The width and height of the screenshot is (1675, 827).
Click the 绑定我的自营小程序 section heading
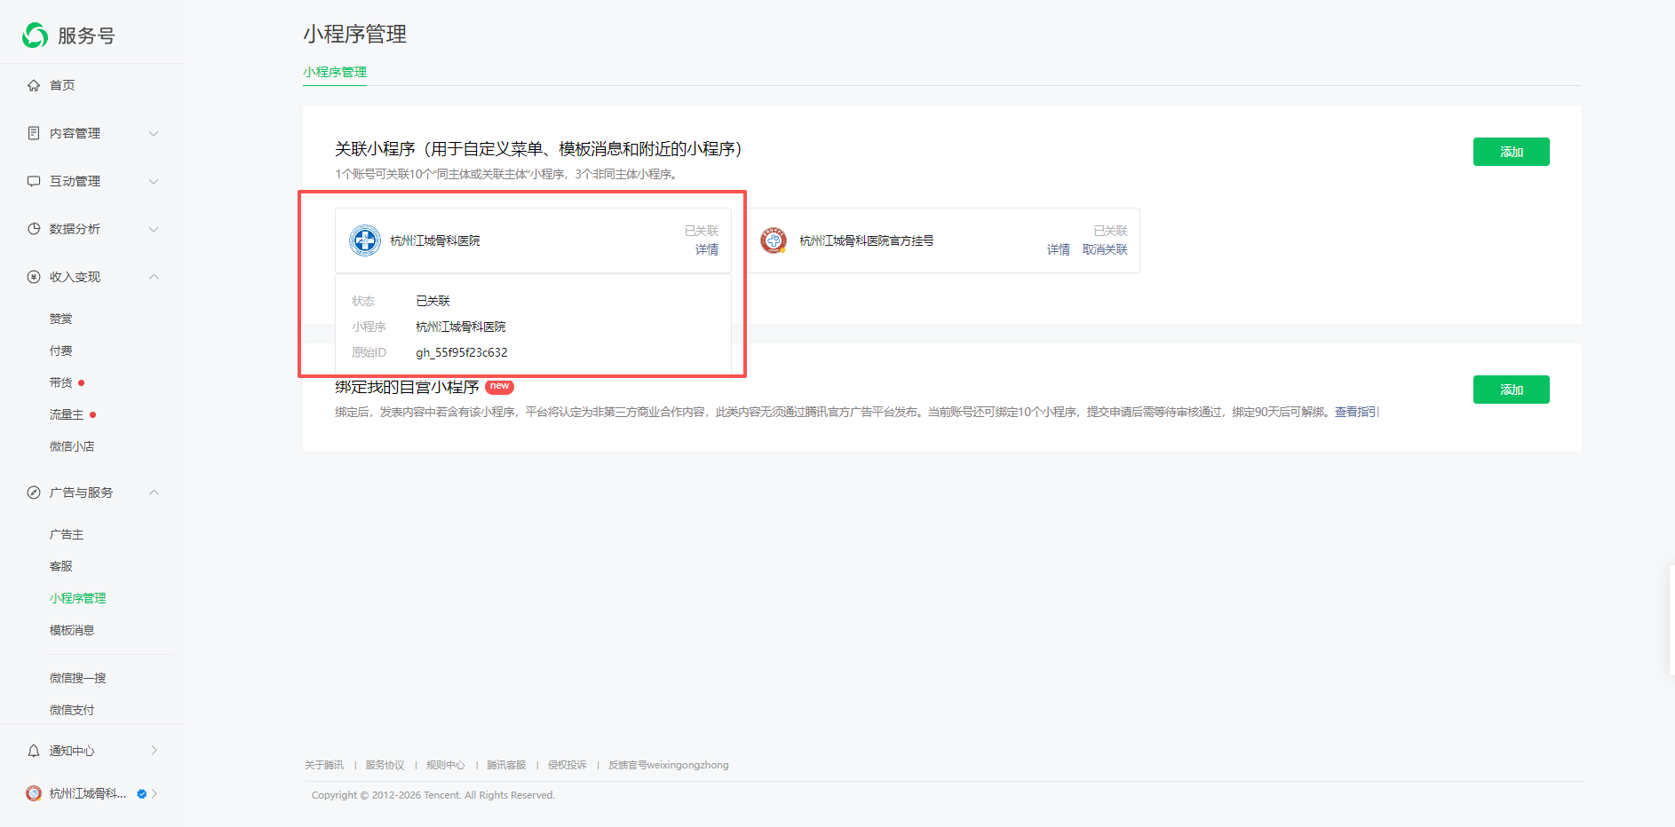click(407, 387)
